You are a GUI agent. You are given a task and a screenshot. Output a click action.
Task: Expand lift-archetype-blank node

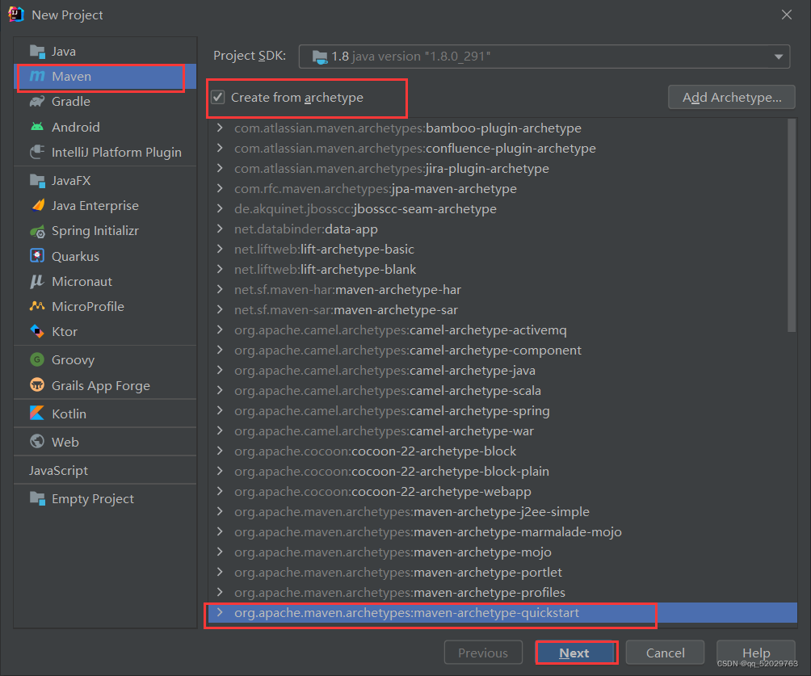(220, 269)
